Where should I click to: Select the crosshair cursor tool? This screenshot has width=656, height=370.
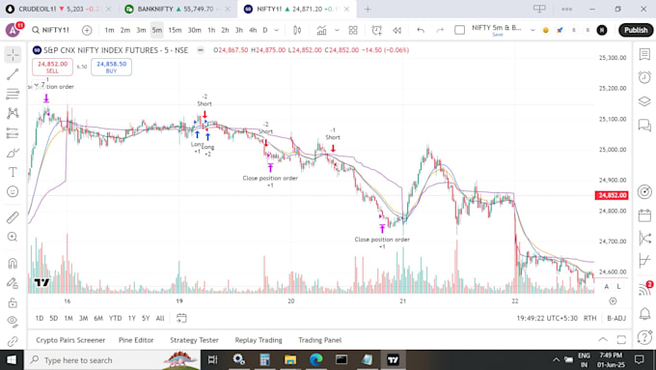(x=13, y=55)
